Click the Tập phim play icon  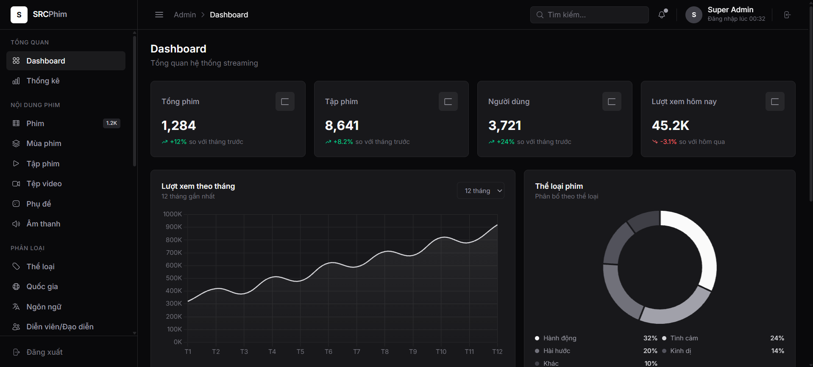pyautogui.click(x=16, y=163)
